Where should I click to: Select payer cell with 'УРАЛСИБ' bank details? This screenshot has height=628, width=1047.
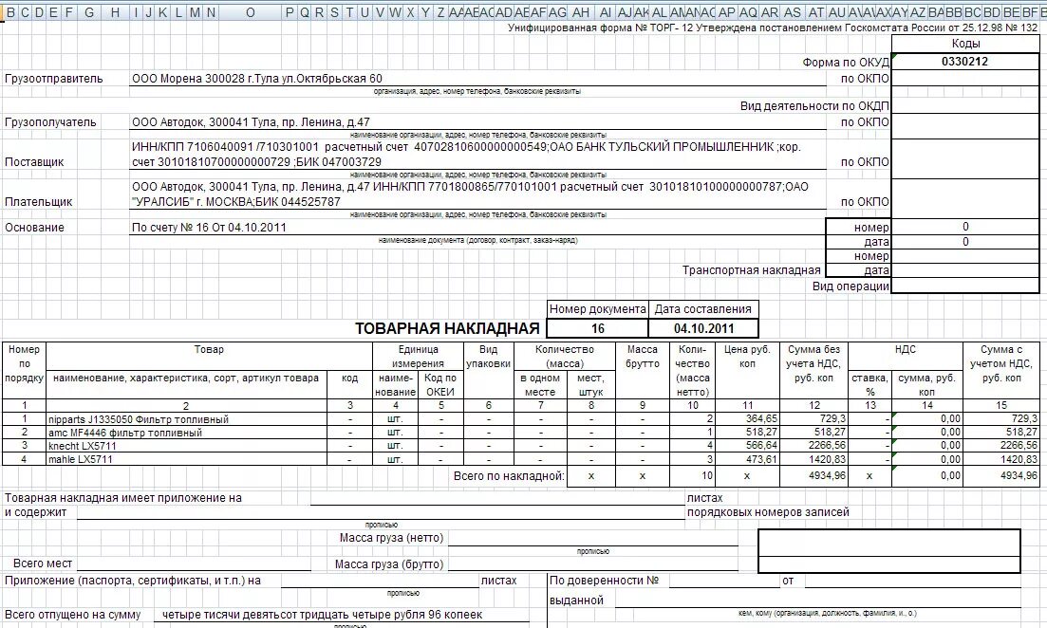tap(477, 194)
